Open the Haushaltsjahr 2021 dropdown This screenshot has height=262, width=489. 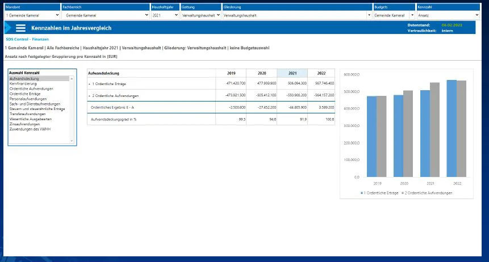click(165, 15)
